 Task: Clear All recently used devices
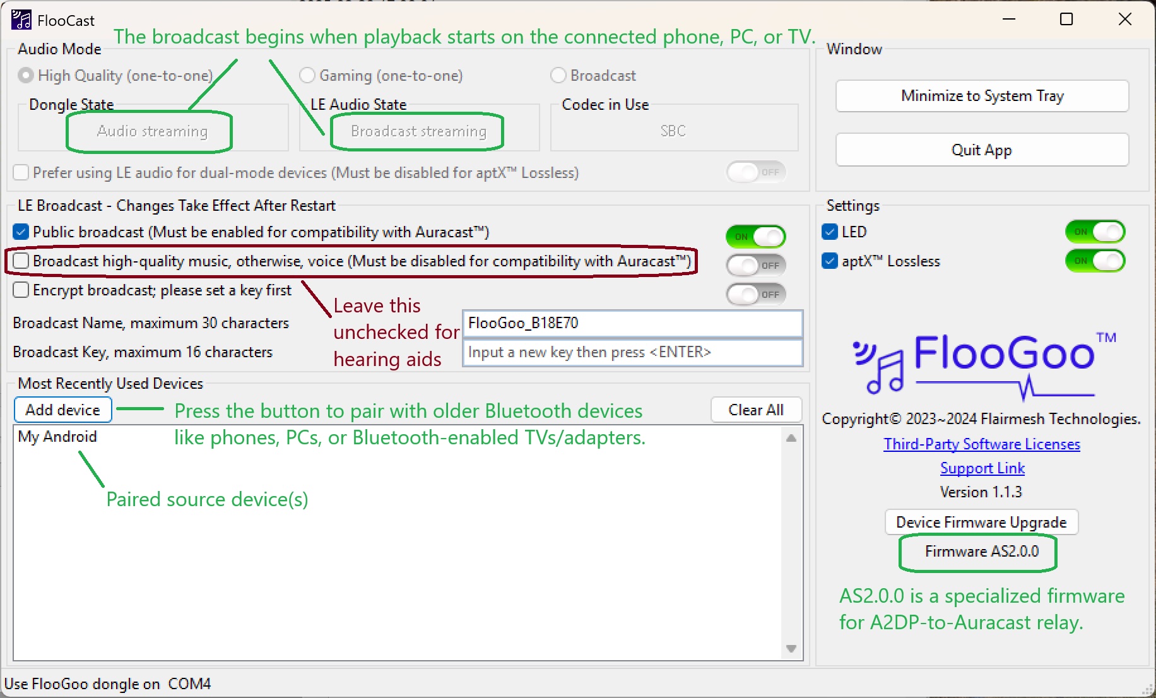[755, 410]
